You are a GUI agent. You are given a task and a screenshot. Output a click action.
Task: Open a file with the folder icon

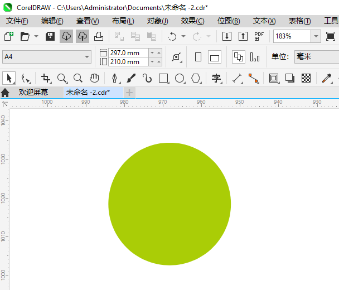25,36
